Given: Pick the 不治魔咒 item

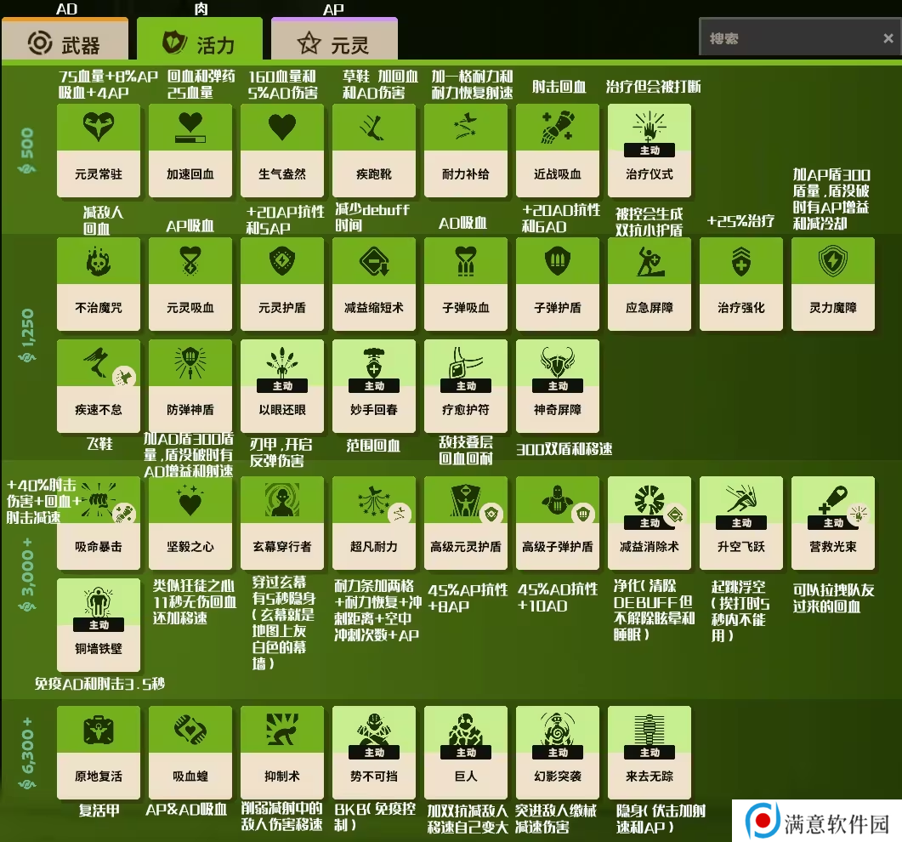Looking at the screenshot, I should (x=99, y=284).
